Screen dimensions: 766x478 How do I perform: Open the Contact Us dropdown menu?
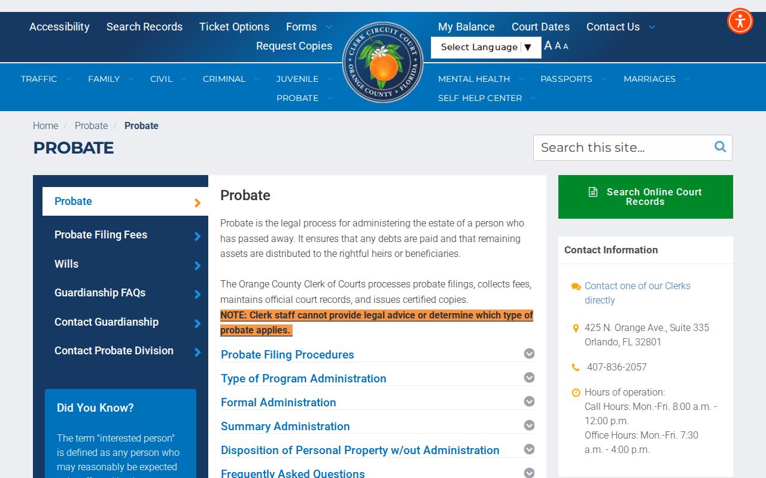[x=621, y=27]
